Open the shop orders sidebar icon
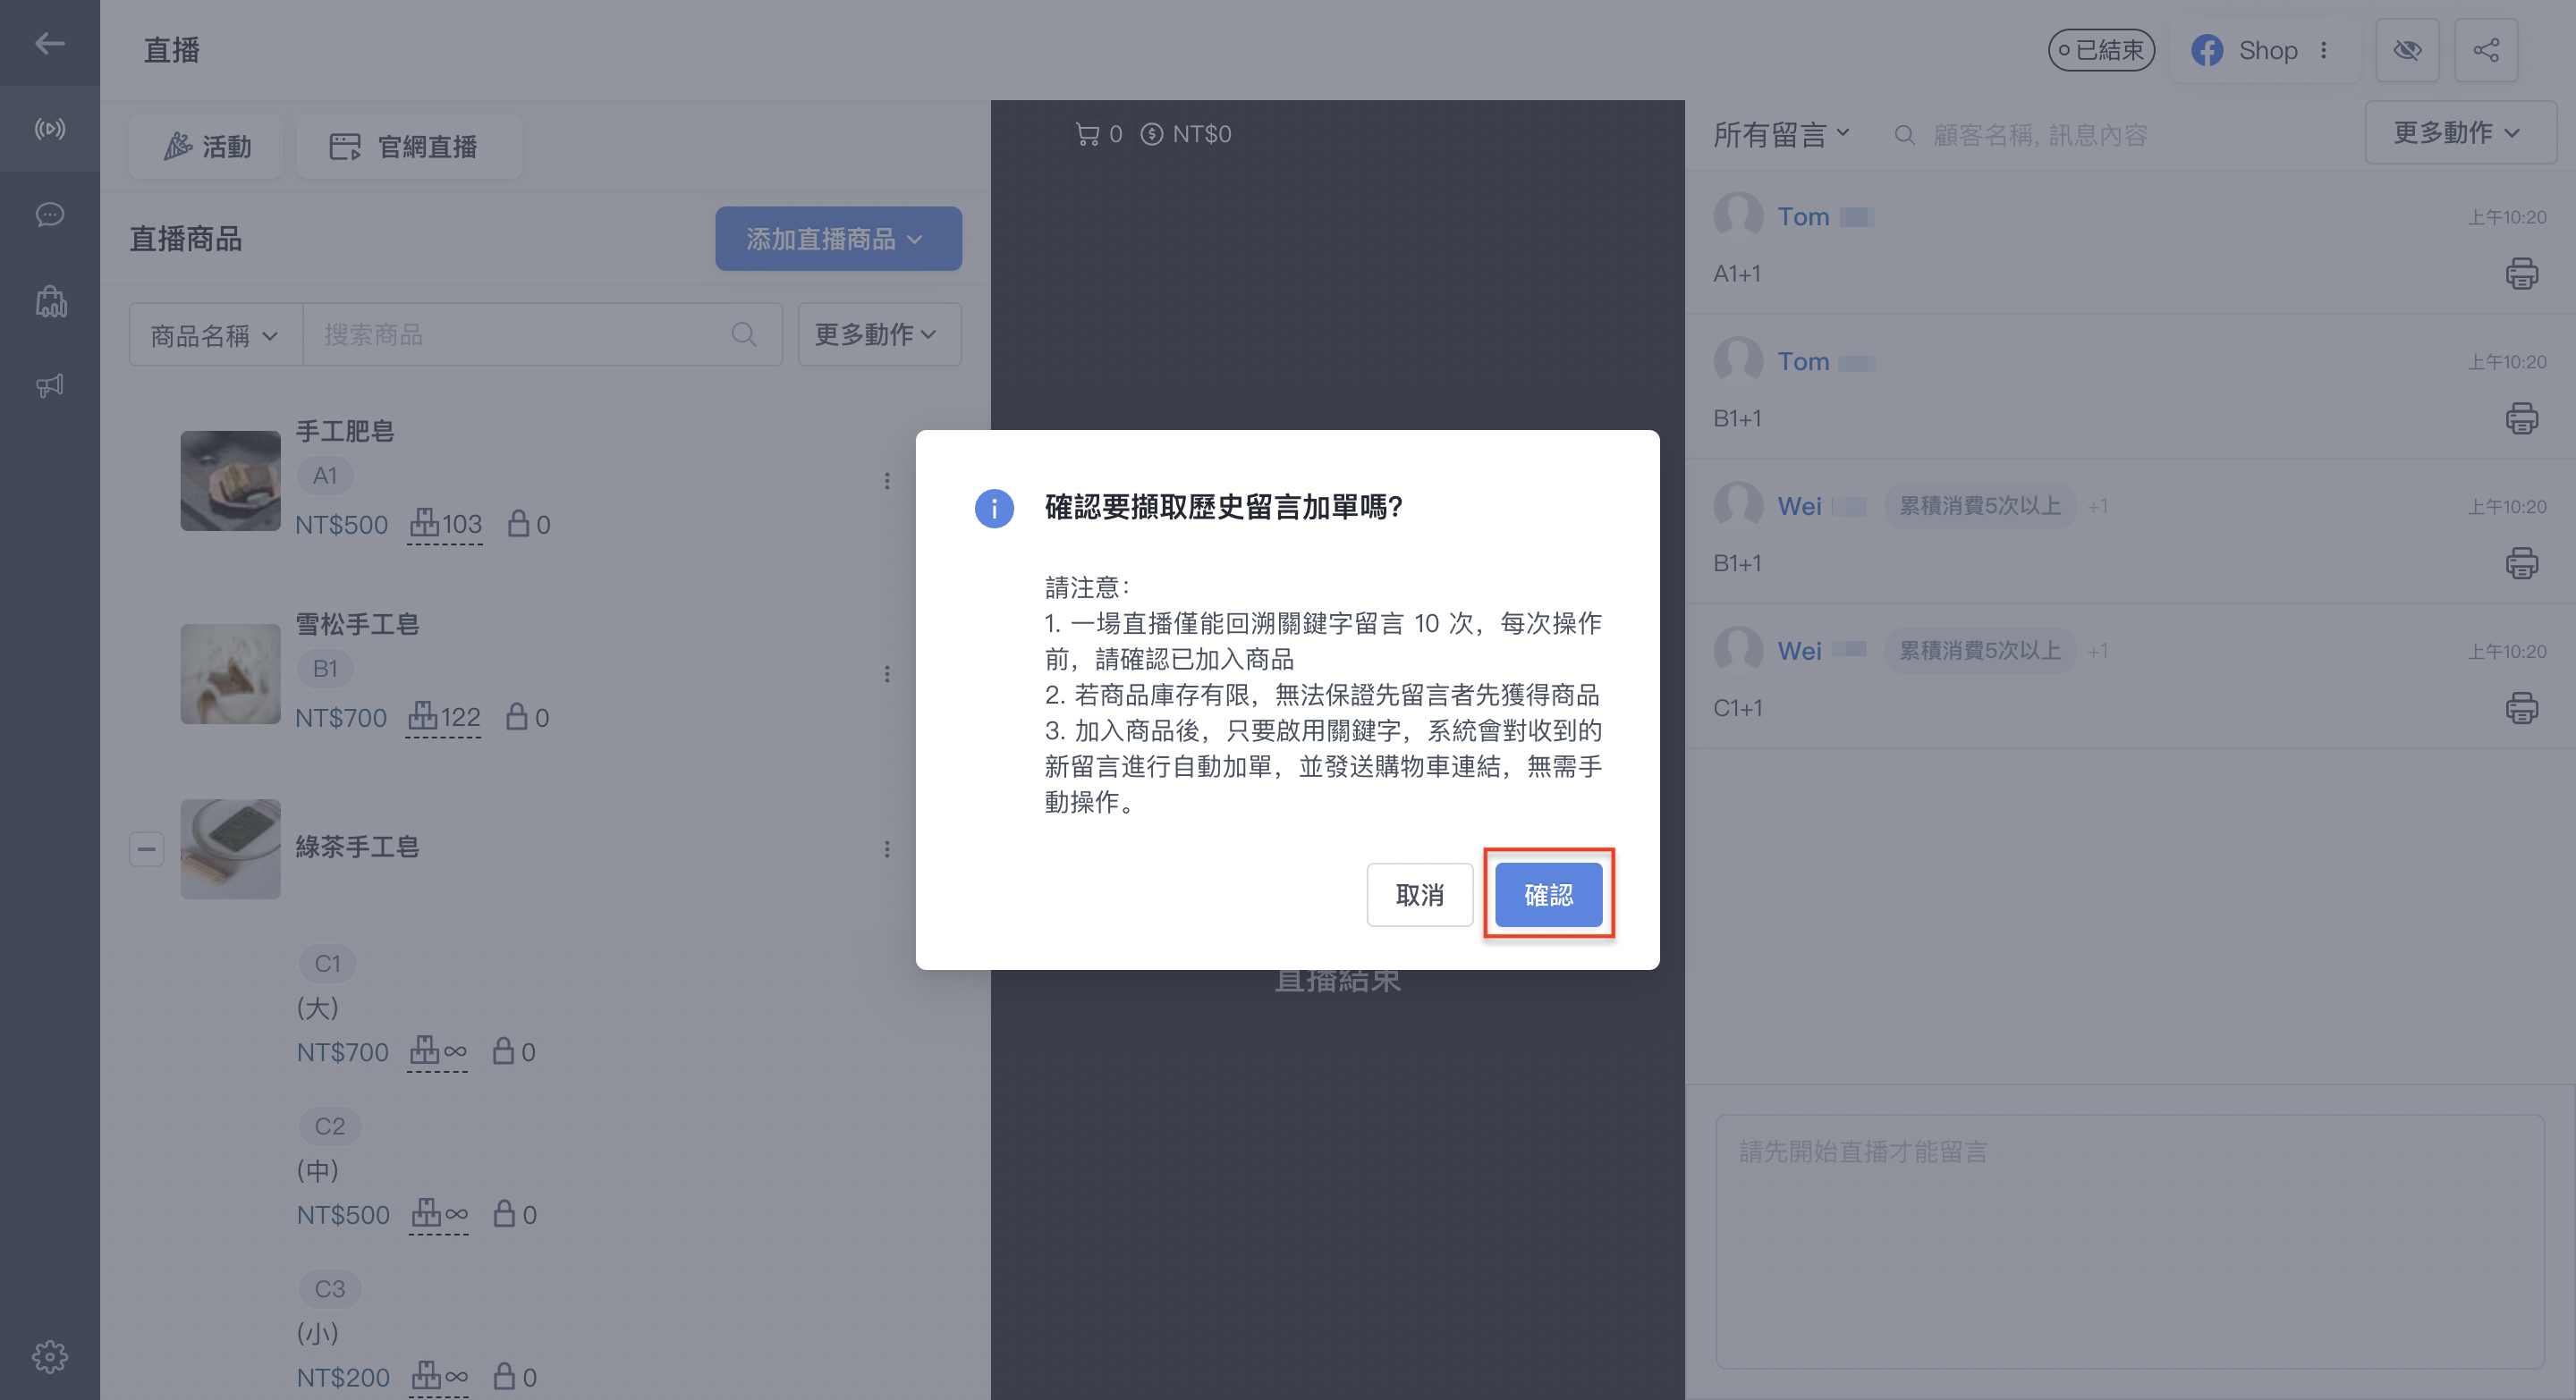 tap(50, 300)
